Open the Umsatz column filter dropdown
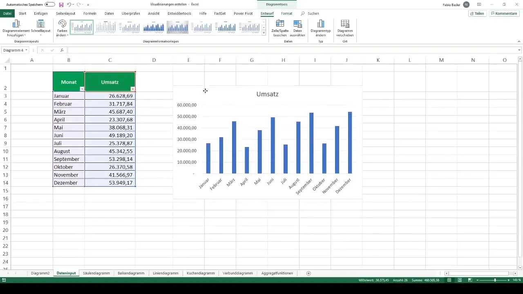Viewport: 523px width, 294px height. tap(132, 89)
